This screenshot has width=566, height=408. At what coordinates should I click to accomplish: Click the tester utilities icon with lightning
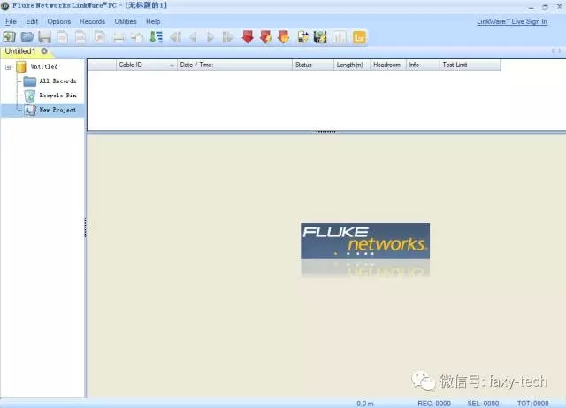320,37
